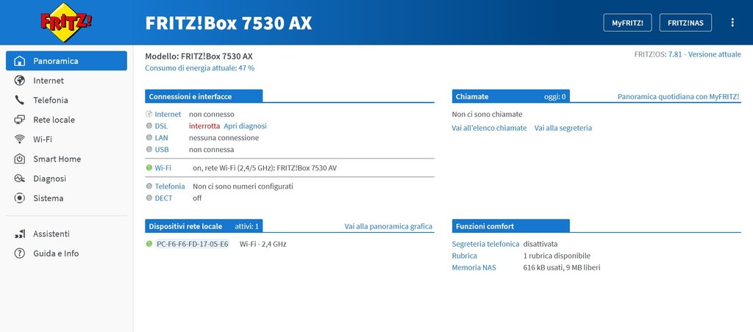
Task: Click Vai alla panoramica grafica link
Action: [388, 226]
